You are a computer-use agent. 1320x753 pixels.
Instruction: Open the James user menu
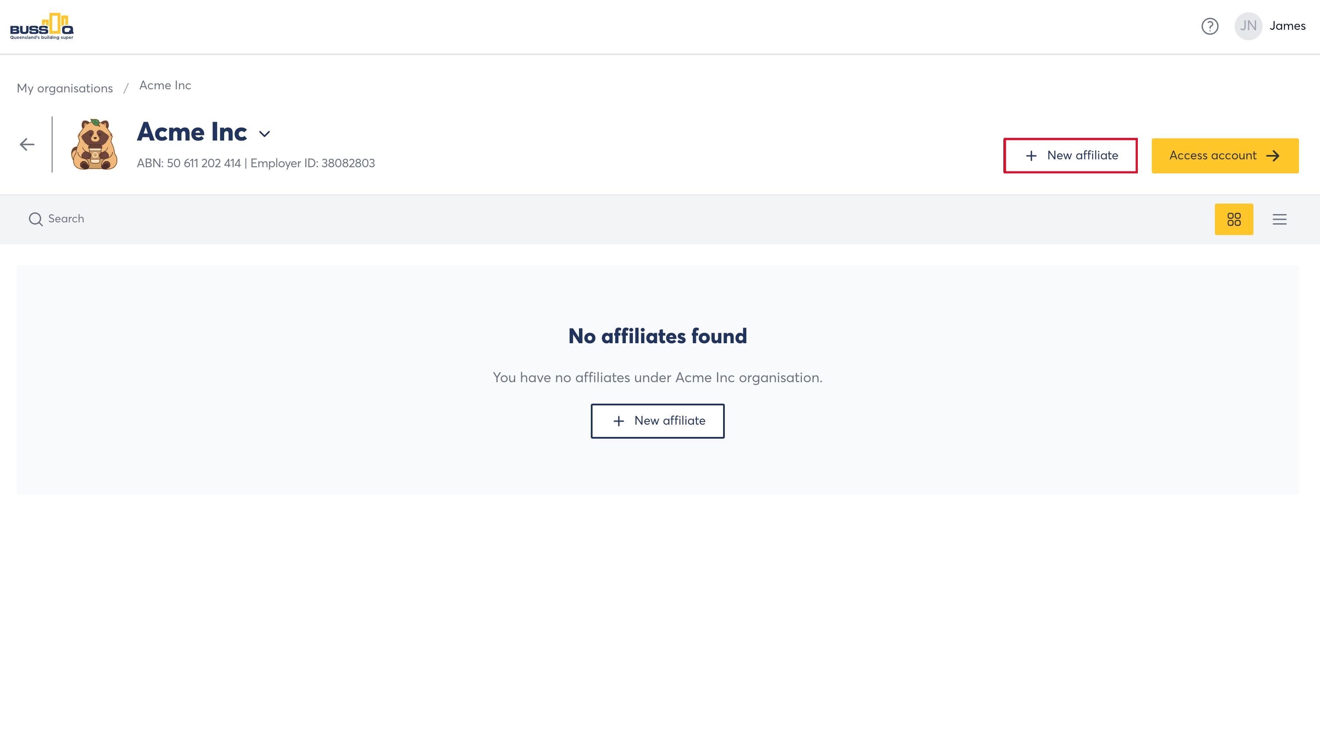point(1288,26)
